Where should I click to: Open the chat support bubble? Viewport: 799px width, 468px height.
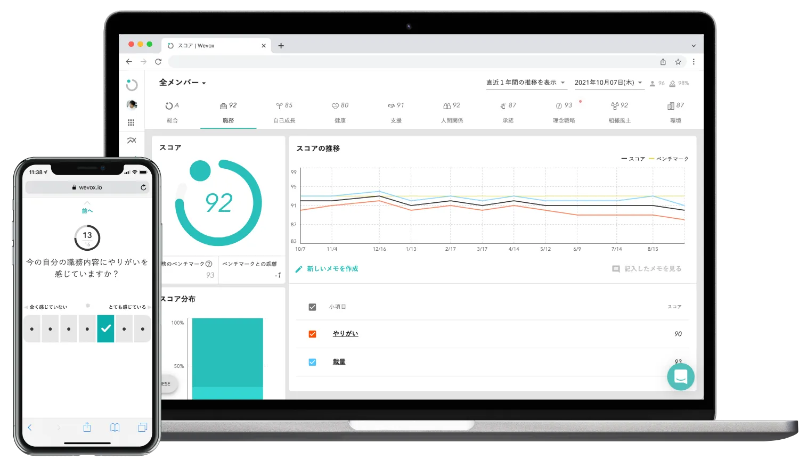coord(680,377)
